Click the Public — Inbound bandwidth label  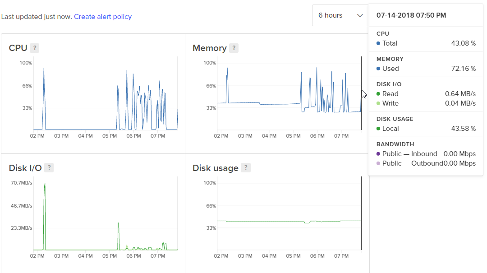(409, 153)
